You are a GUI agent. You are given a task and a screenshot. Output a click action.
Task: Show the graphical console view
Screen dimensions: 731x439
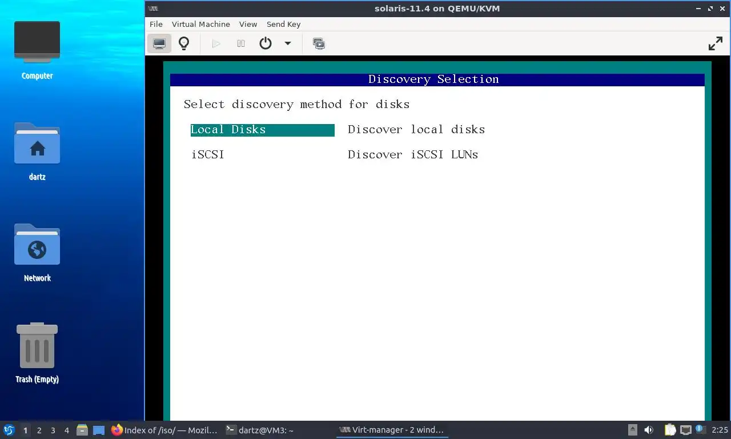(x=159, y=43)
